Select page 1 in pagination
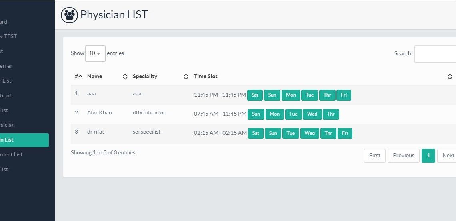456x221 pixels. [x=428, y=156]
